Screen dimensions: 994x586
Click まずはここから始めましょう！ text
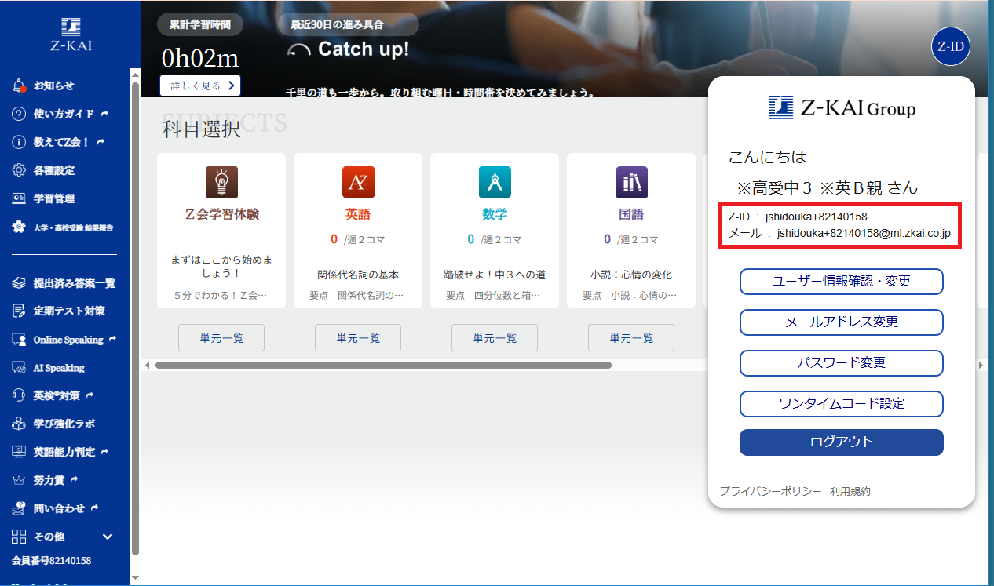[x=221, y=267]
